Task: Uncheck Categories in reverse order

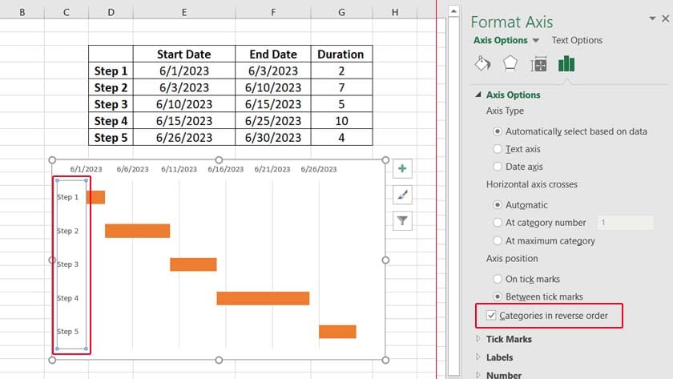Action: 491,316
